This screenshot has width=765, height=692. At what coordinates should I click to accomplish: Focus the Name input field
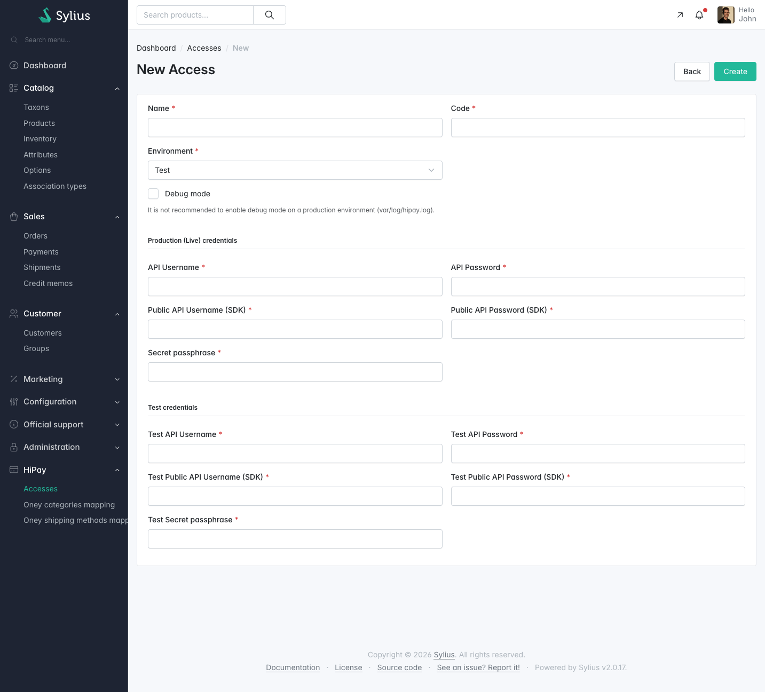click(295, 128)
